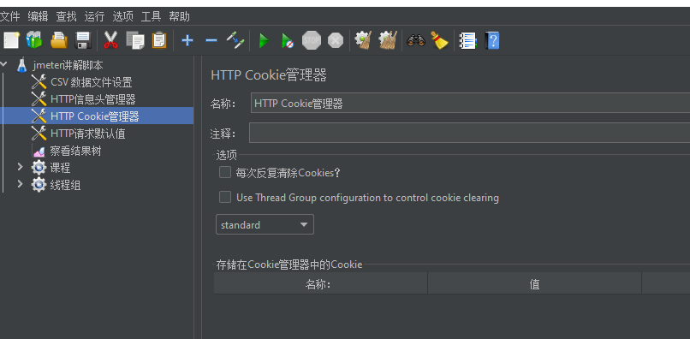Click the Cut scissors icon
The height and width of the screenshot is (339, 690).
point(111,40)
